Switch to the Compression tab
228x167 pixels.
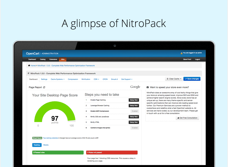point(73,79)
